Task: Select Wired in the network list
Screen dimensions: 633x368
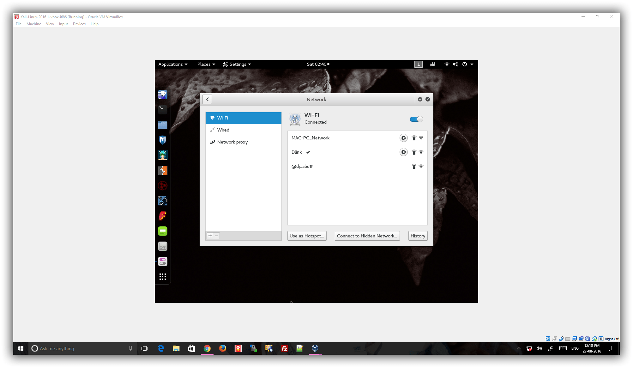Action: tap(223, 130)
